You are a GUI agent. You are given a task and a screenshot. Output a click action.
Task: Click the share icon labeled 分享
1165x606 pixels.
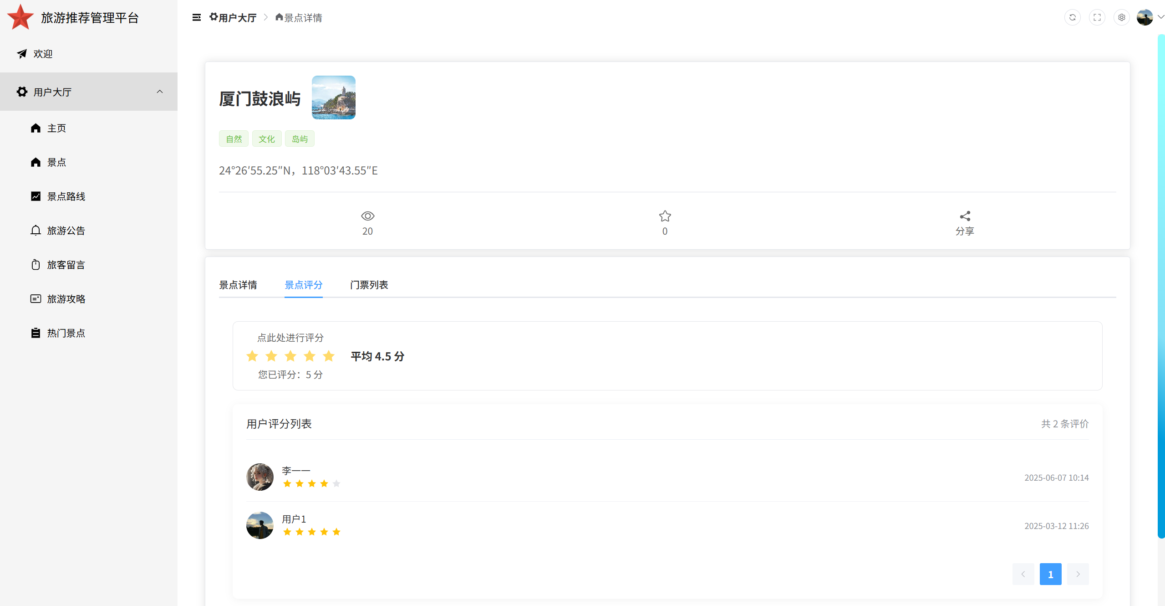pyautogui.click(x=965, y=216)
